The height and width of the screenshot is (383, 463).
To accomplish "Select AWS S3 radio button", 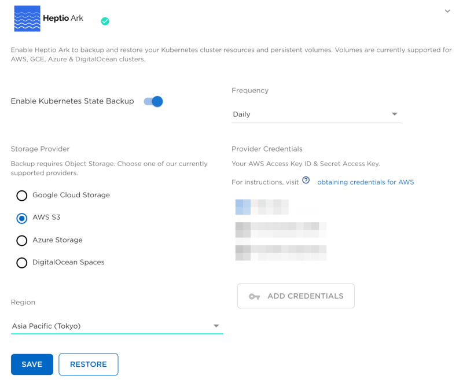I will click(x=22, y=218).
